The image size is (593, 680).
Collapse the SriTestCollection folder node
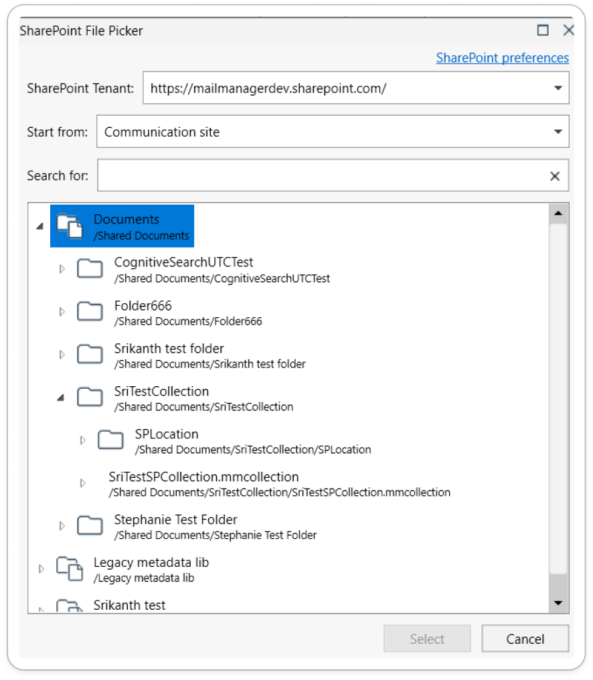pos(61,398)
